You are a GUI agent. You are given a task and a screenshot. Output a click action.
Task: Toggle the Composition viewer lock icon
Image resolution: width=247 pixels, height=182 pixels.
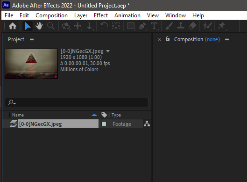168,39
